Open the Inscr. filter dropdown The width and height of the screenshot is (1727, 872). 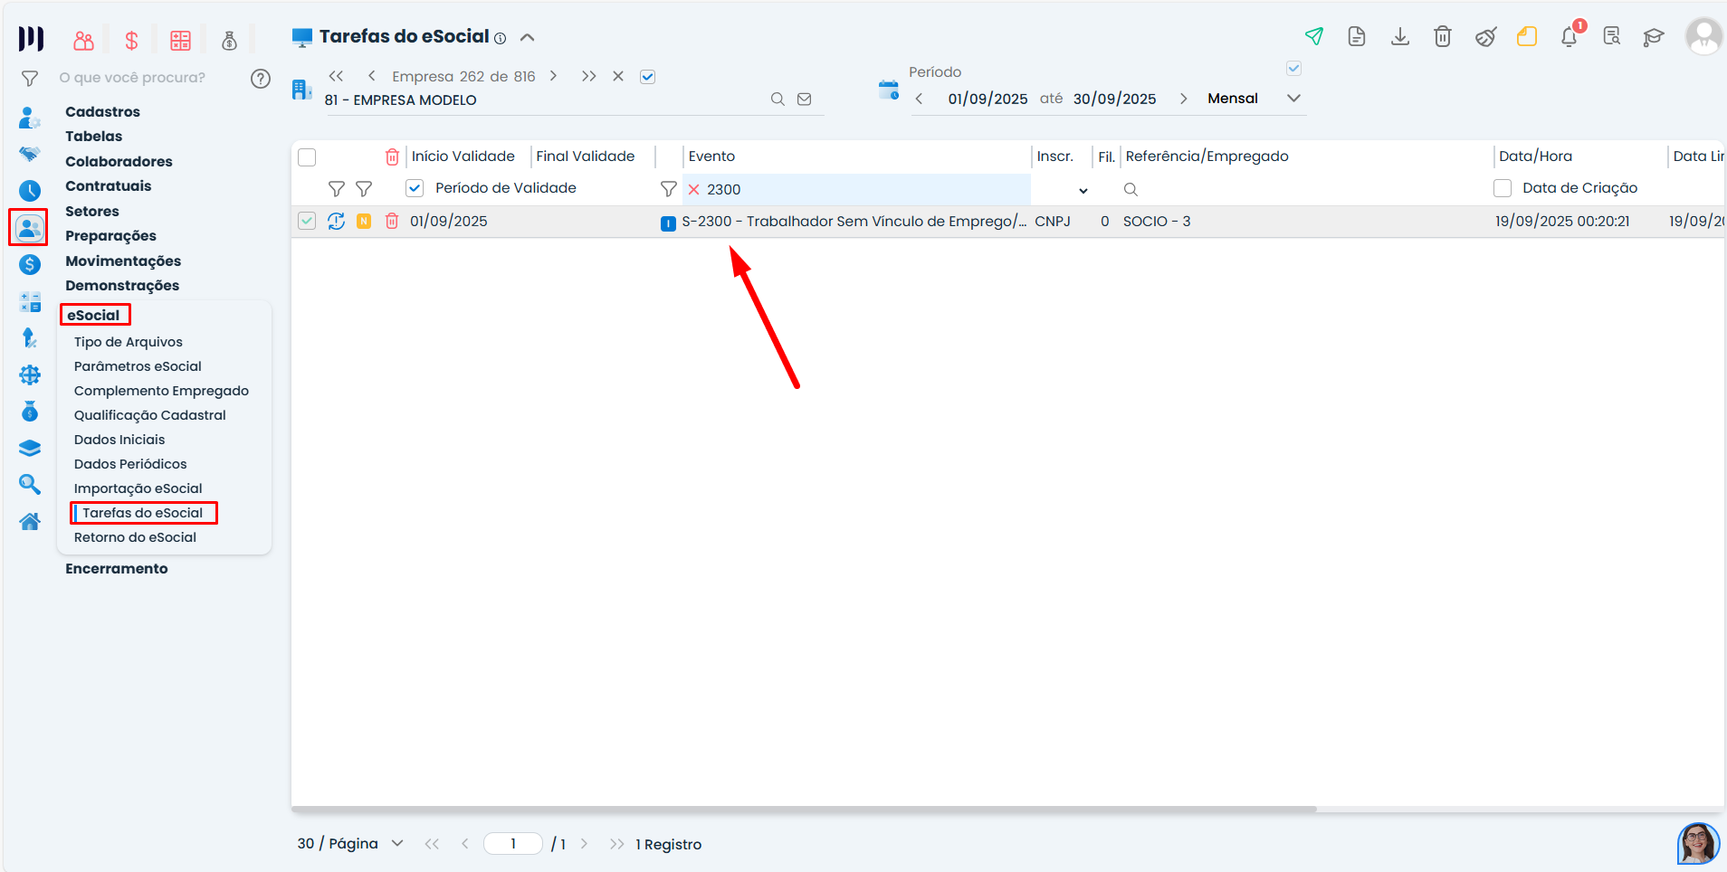pyautogui.click(x=1083, y=190)
